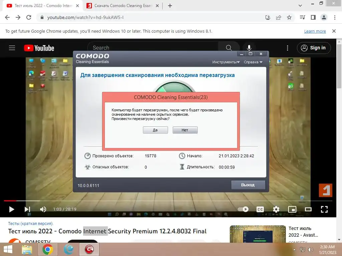Open the YouTube hamburger guide menu

pos(12,48)
